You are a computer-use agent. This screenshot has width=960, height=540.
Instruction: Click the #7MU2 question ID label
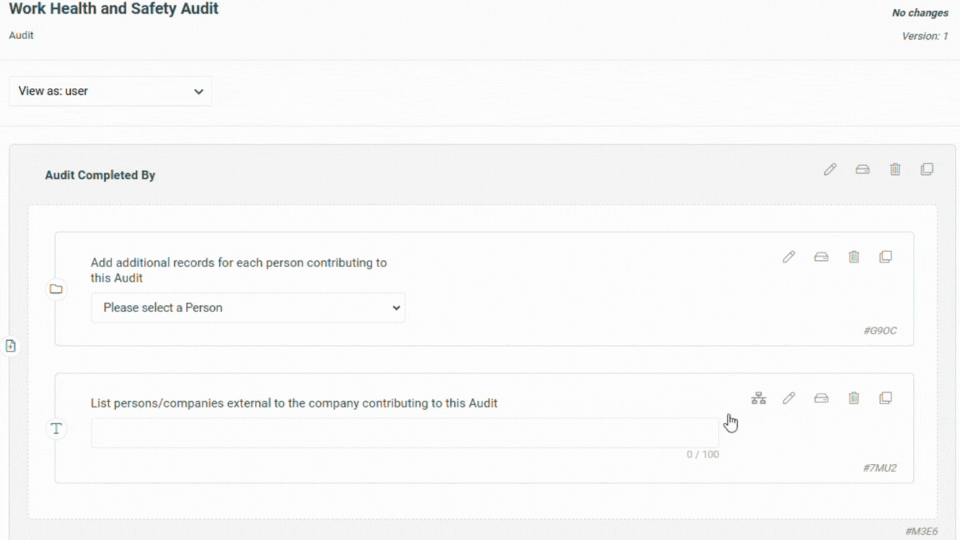tap(879, 468)
